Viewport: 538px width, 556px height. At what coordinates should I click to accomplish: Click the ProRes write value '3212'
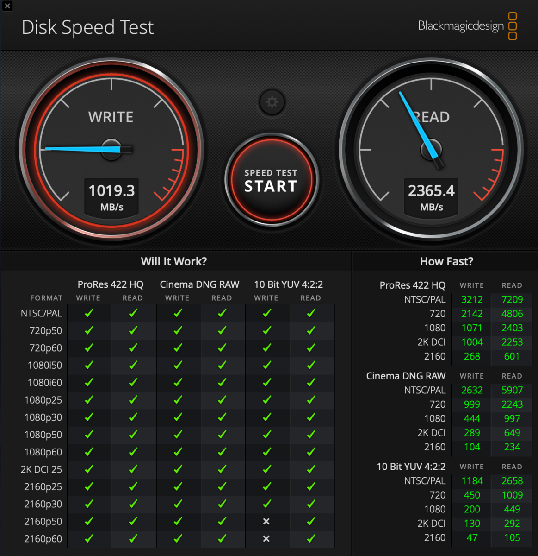[472, 300]
